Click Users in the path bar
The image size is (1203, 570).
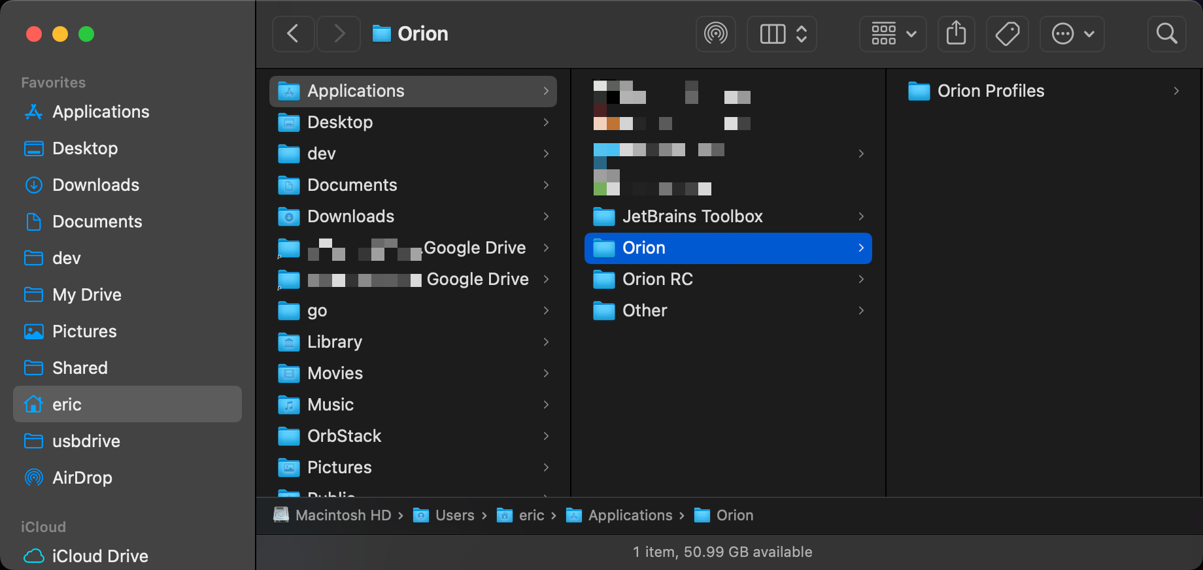[454, 515]
